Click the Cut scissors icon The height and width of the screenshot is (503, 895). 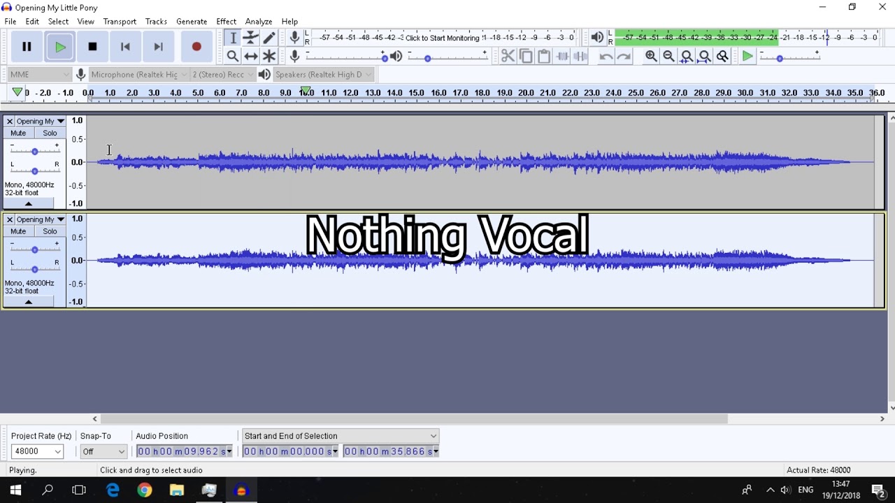point(508,57)
